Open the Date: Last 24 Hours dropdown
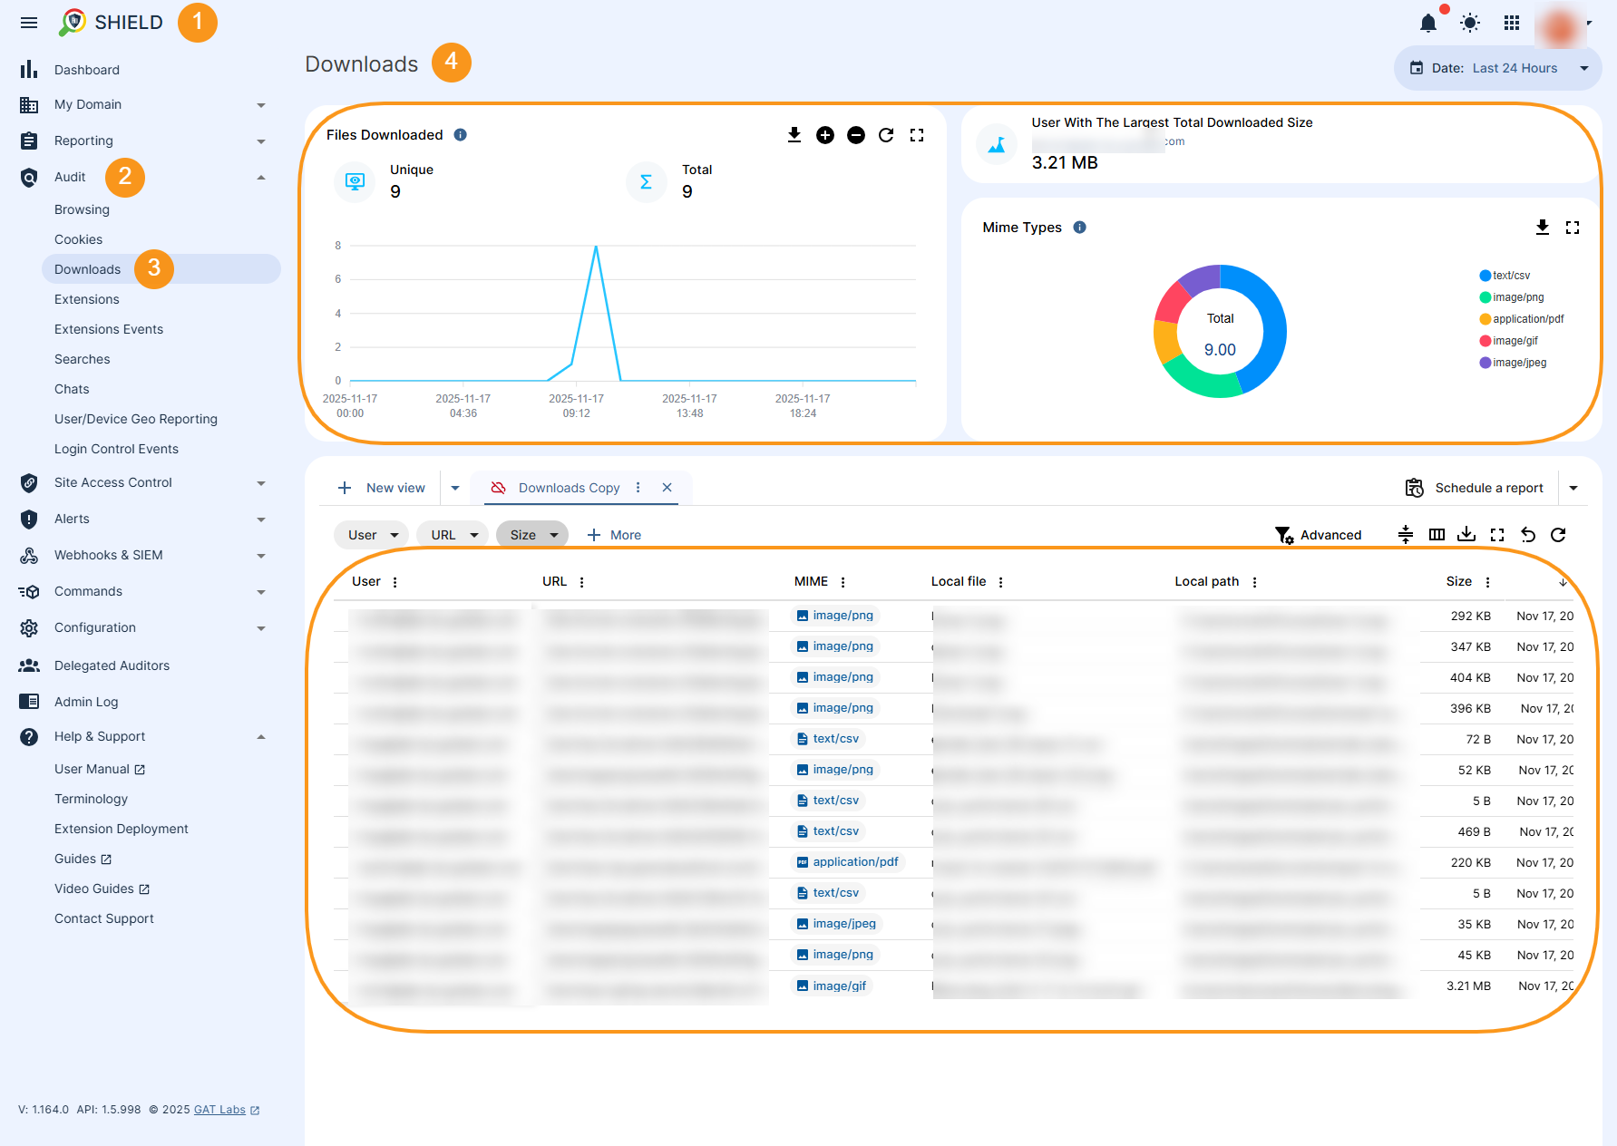This screenshot has width=1617, height=1146. 1497,67
